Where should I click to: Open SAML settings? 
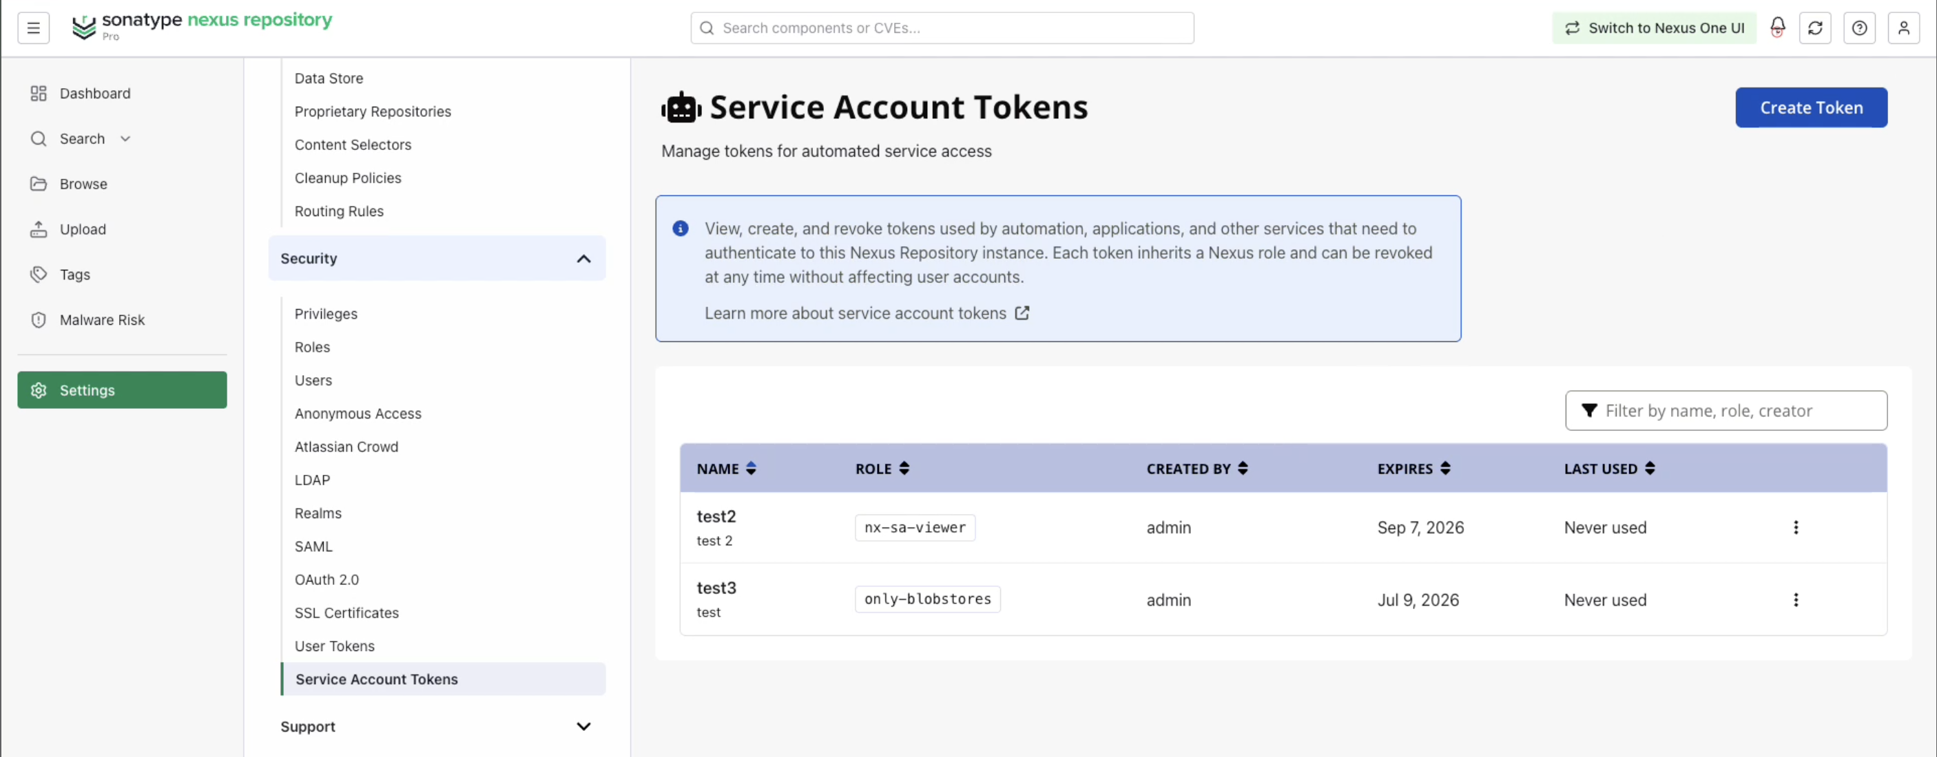point(313,546)
